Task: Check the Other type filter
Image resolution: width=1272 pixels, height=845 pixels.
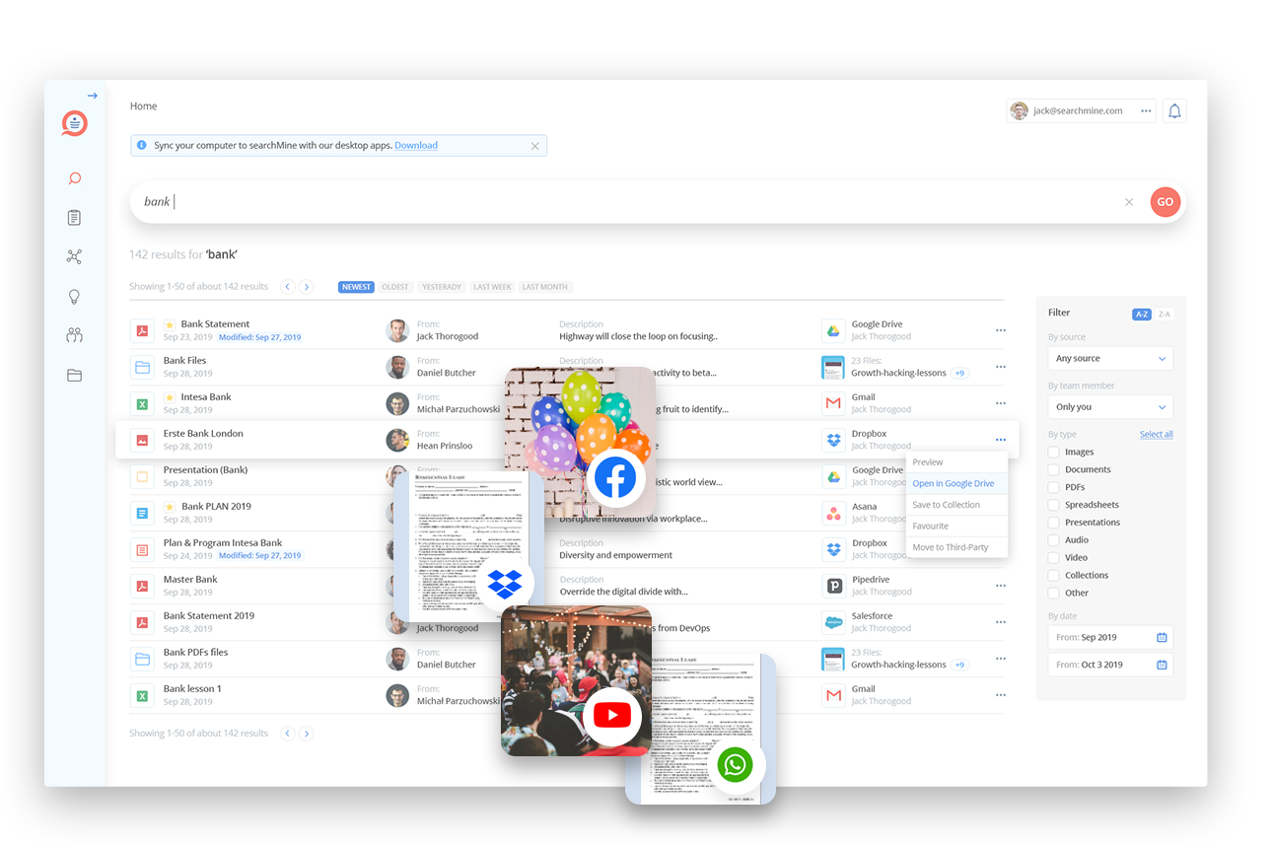Action: pyautogui.click(x=1054, y=594)
